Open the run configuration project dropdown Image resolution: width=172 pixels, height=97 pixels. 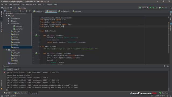click(x=144, y=8)
